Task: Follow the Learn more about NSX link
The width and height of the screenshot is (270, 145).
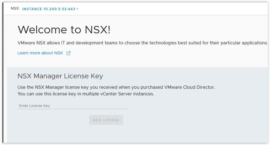Action: (x=40, y=53)
